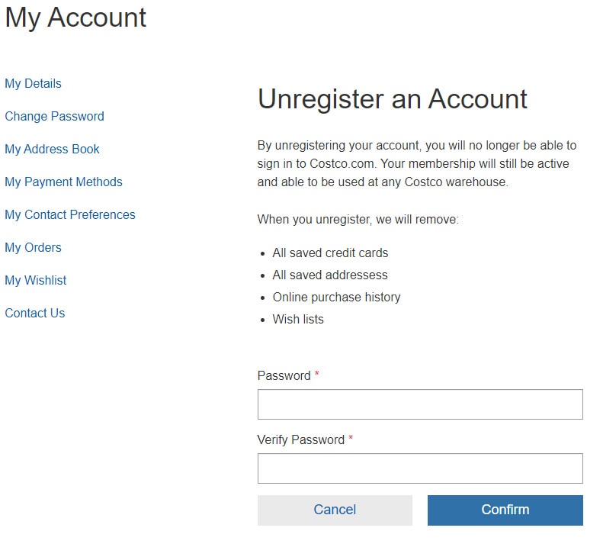Click the Password field label
Image resolution: width=603 pixels, height=560 pixels.
pyautogui.click(x=284, y=375)
